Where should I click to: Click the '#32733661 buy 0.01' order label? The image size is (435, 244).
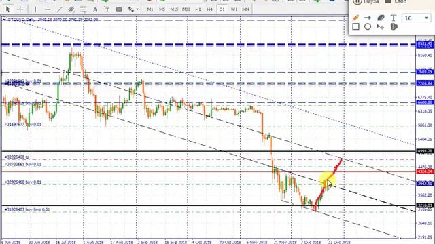[x=23, y=164]
